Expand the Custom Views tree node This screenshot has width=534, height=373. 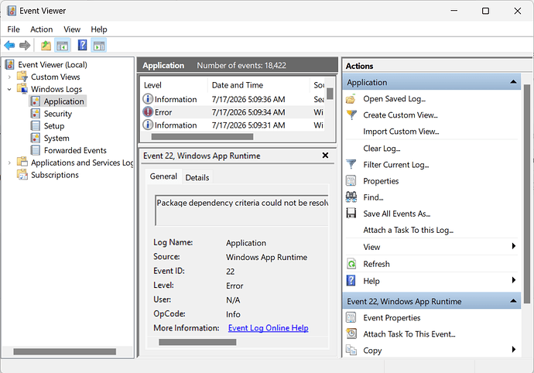[x=9, y=77]
